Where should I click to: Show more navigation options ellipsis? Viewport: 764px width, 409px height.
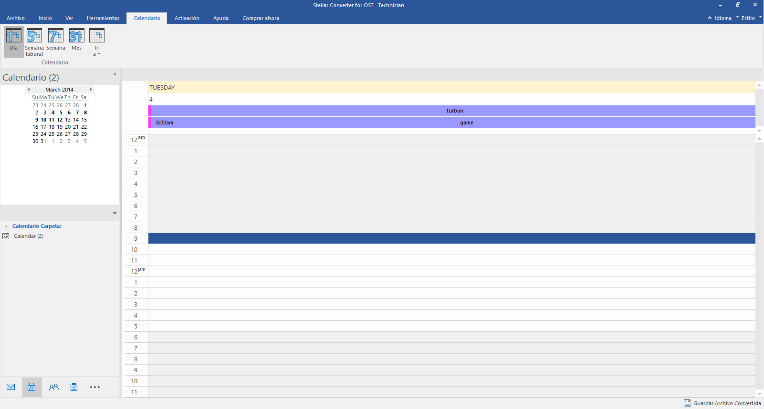(x=95, y=387)
